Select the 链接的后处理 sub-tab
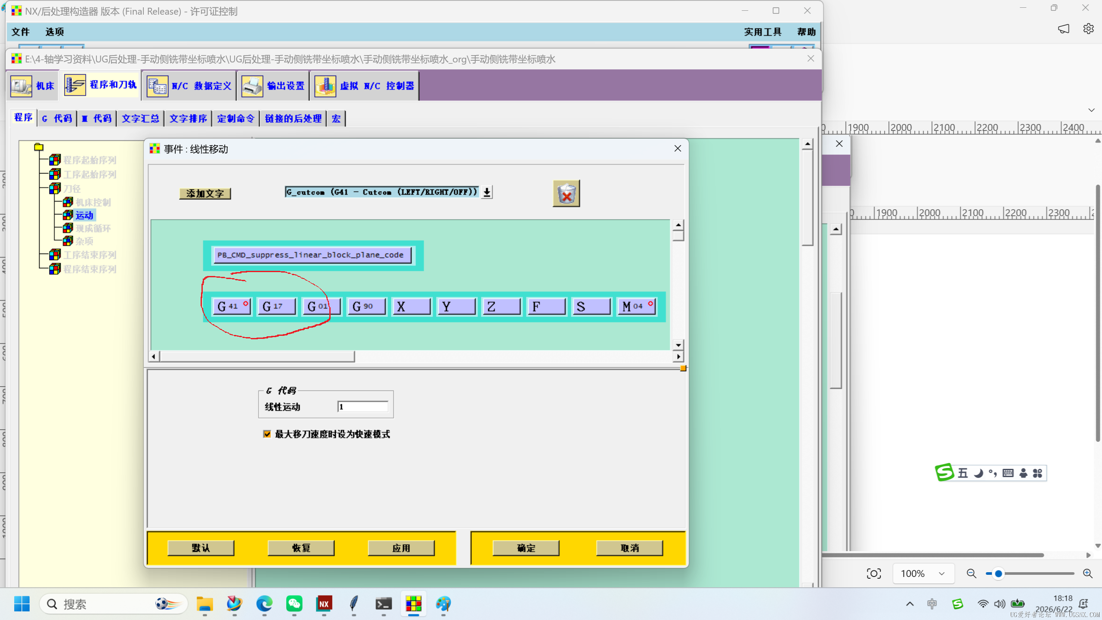This screenshot has height=620, width=1102. tap(293, 118)
